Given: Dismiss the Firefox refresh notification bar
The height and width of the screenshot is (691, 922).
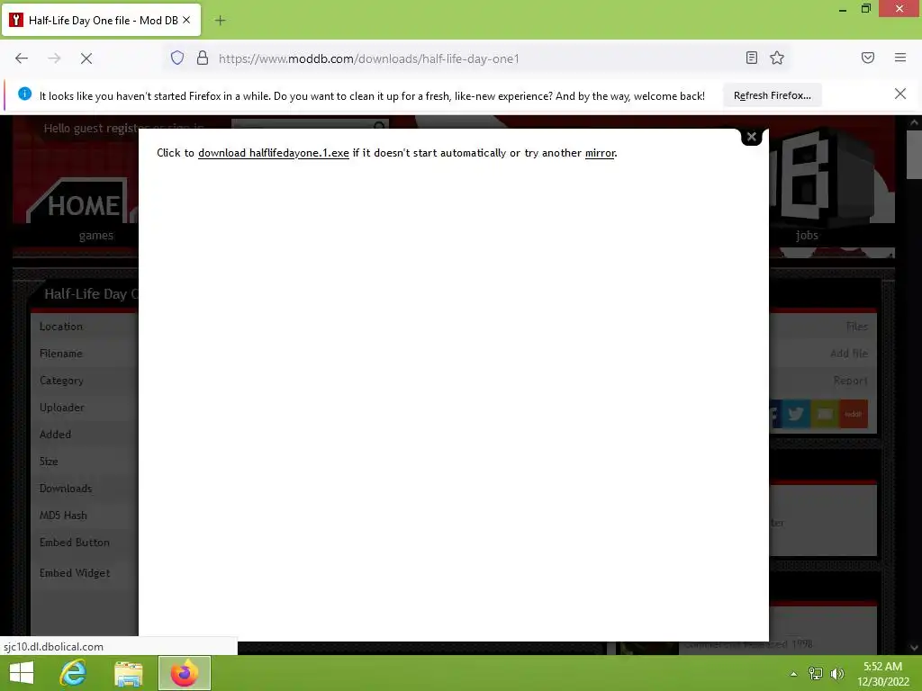Looking at the screenshot, I should [x=900, y=94].
